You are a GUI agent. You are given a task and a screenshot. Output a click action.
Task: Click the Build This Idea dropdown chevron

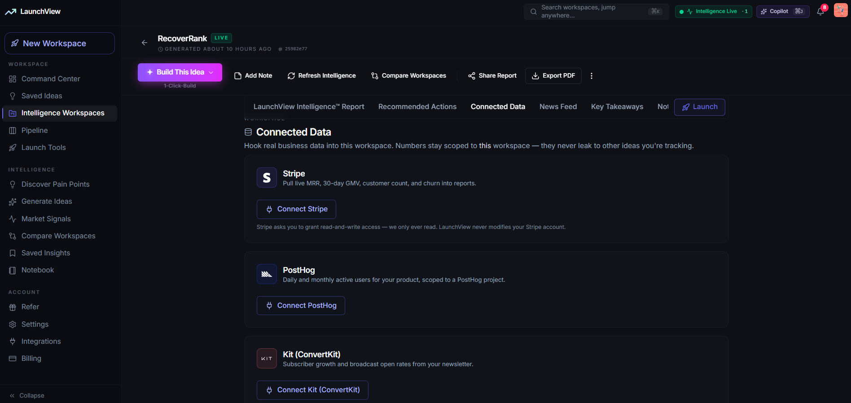click(x=211, y=72)
